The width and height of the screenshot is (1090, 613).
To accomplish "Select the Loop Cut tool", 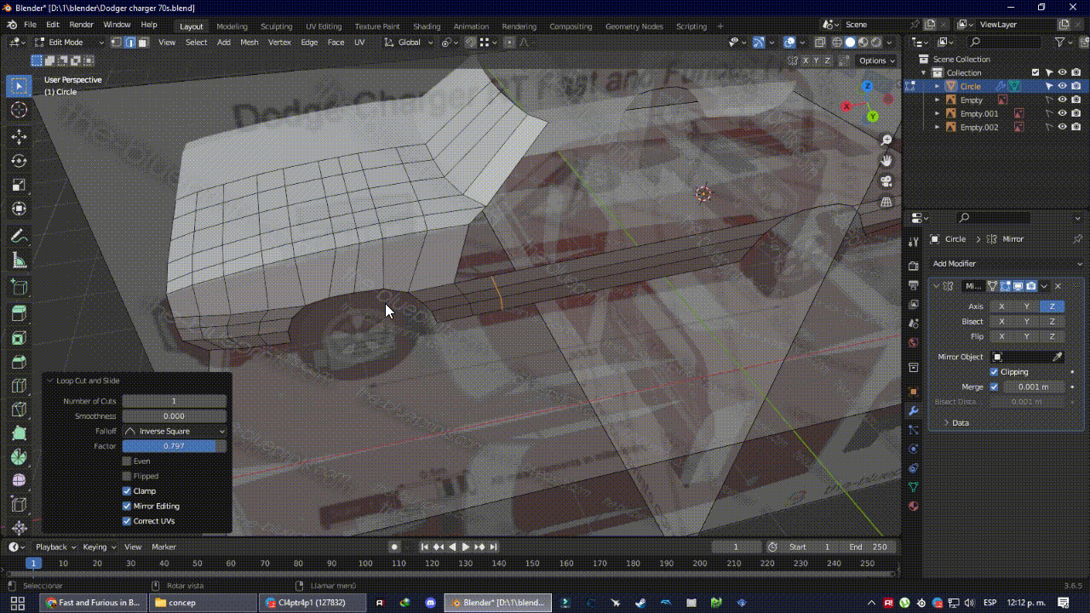I will (x=19, y=386).
